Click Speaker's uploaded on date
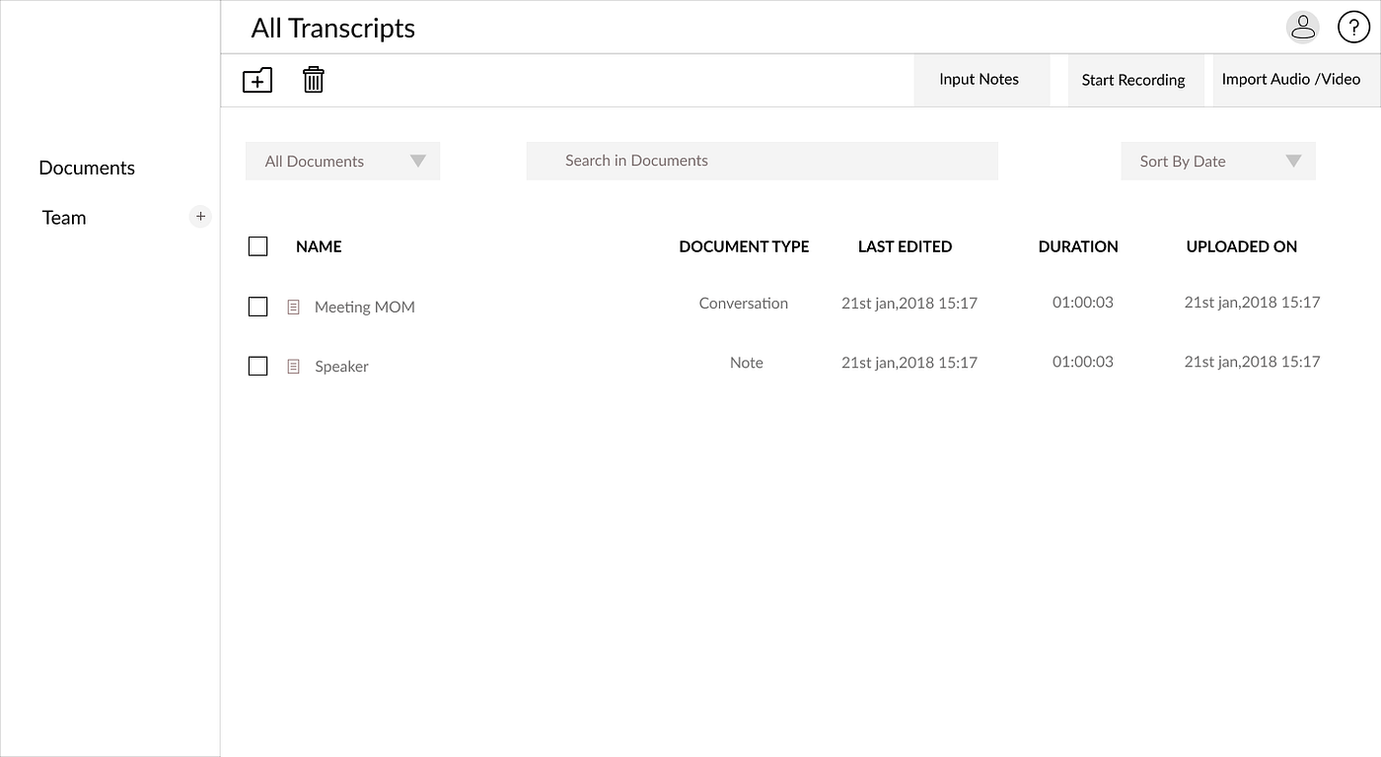1381x757 pixels. [x=1252, y=362]
